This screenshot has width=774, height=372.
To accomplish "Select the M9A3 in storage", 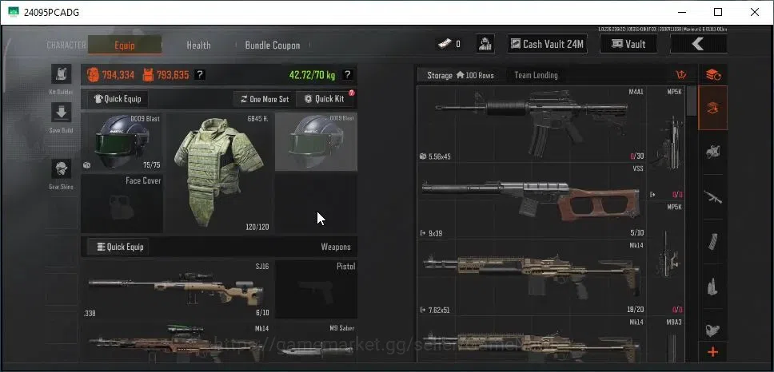I will (x=666, y=340).
